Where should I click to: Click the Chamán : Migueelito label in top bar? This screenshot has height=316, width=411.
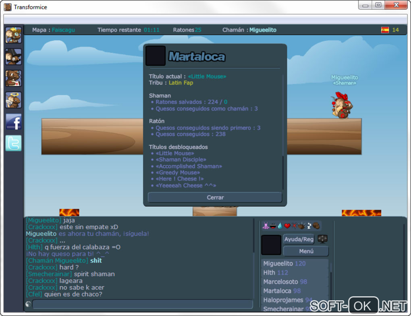tap(249, 30)
